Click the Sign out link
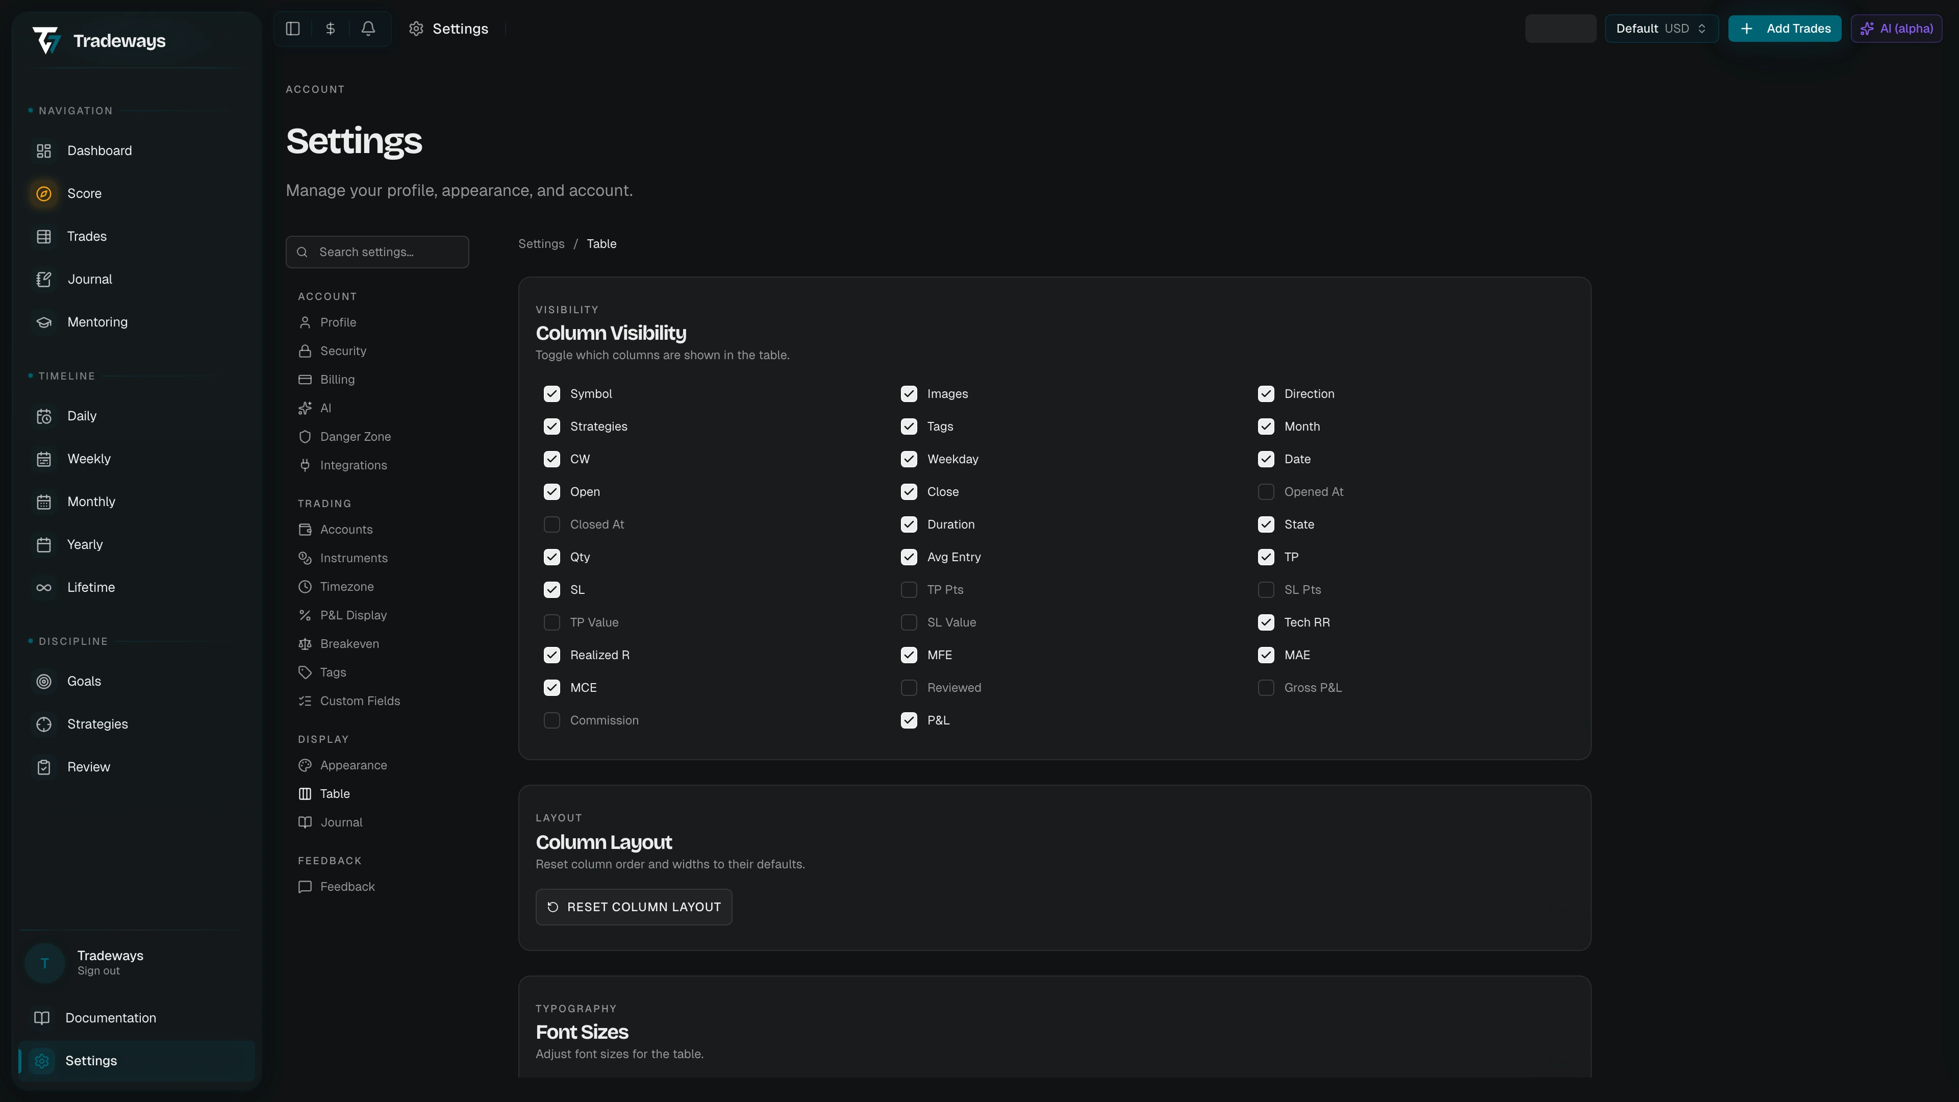 click(x=98, y=971)
